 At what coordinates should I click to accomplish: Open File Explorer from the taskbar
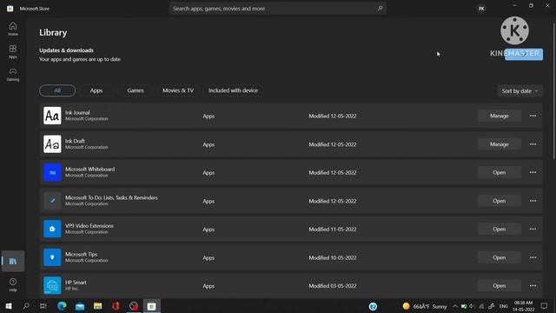click(97, 306)
